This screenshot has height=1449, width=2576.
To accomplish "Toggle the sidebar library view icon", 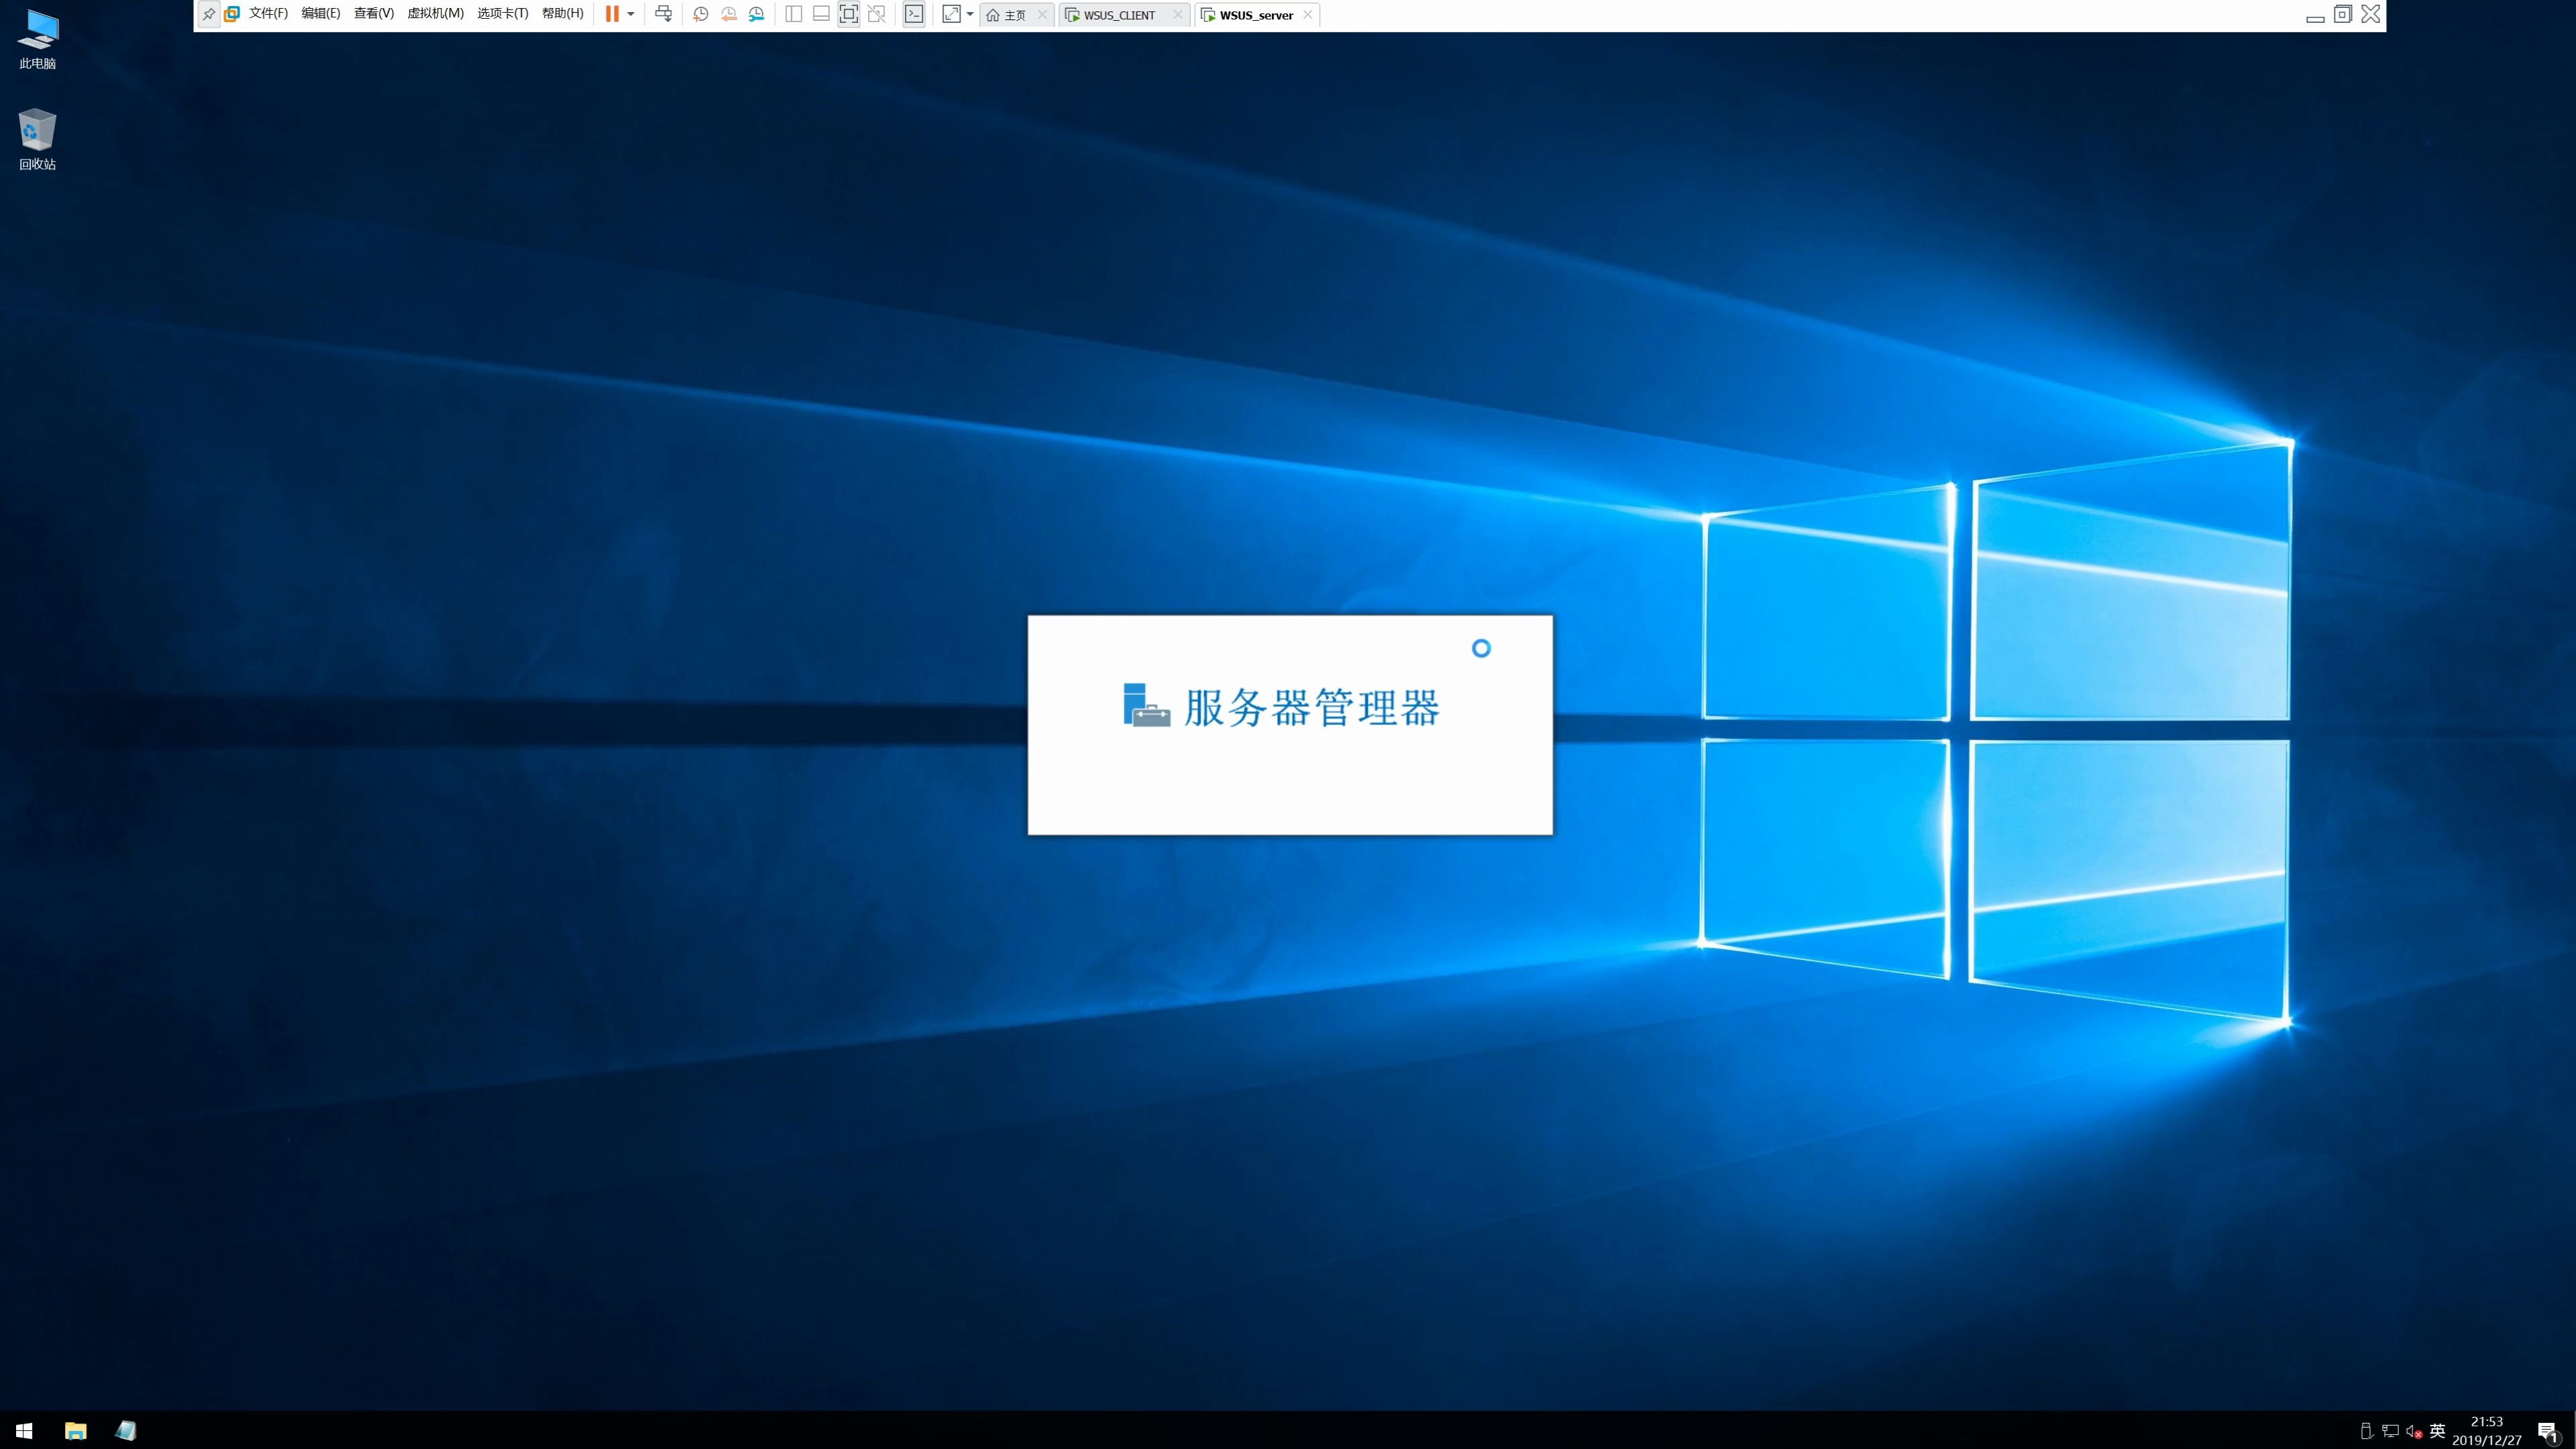I will click(793, 14).
